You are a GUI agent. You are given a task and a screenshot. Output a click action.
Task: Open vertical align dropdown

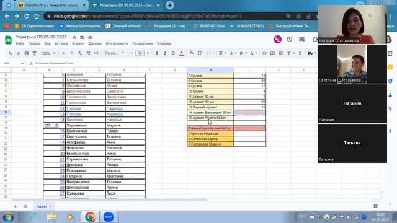(x=233, y=53)
